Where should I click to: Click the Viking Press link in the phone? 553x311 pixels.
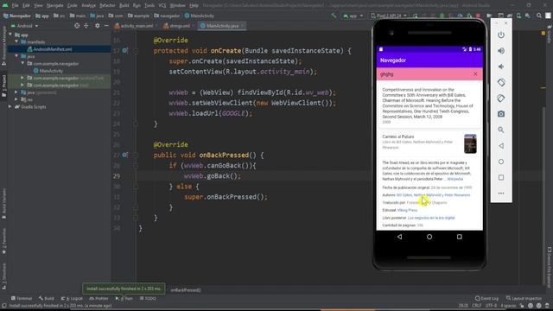point(407,210)
